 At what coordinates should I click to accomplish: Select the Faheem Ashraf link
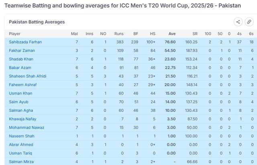[23, 85]
